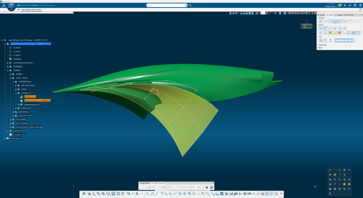Click the plus add icon in top bar
The height and width of the screenshot is (198, 363).
(x=345, y=5)
